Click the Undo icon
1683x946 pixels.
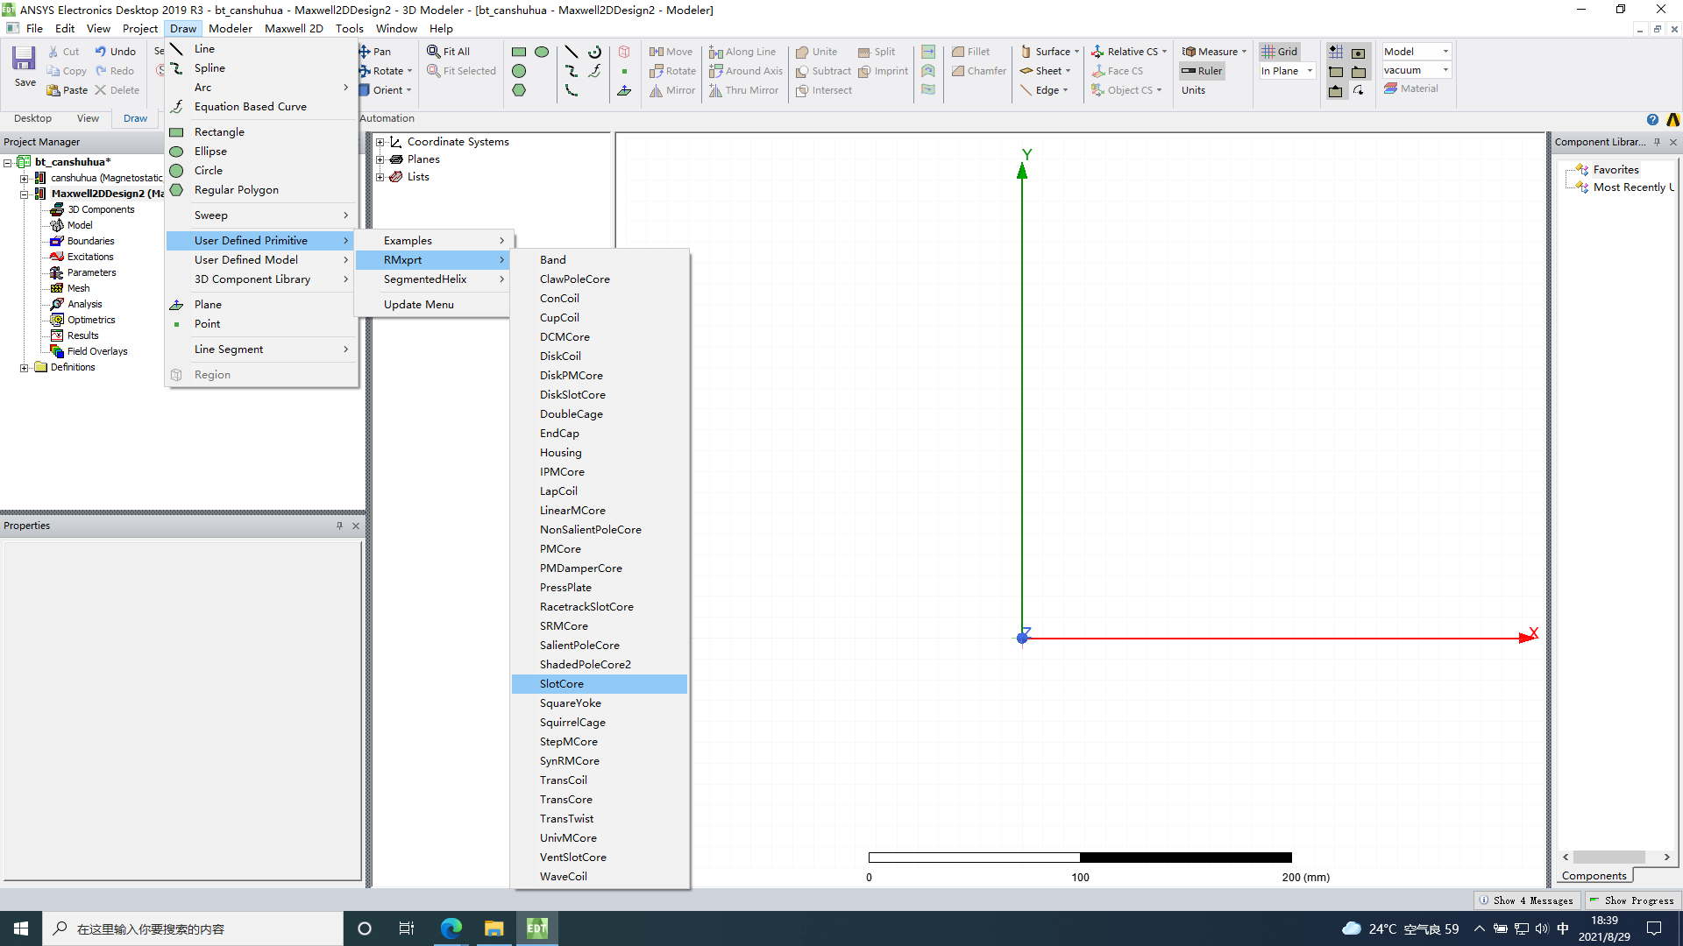(x=101, y=52)
